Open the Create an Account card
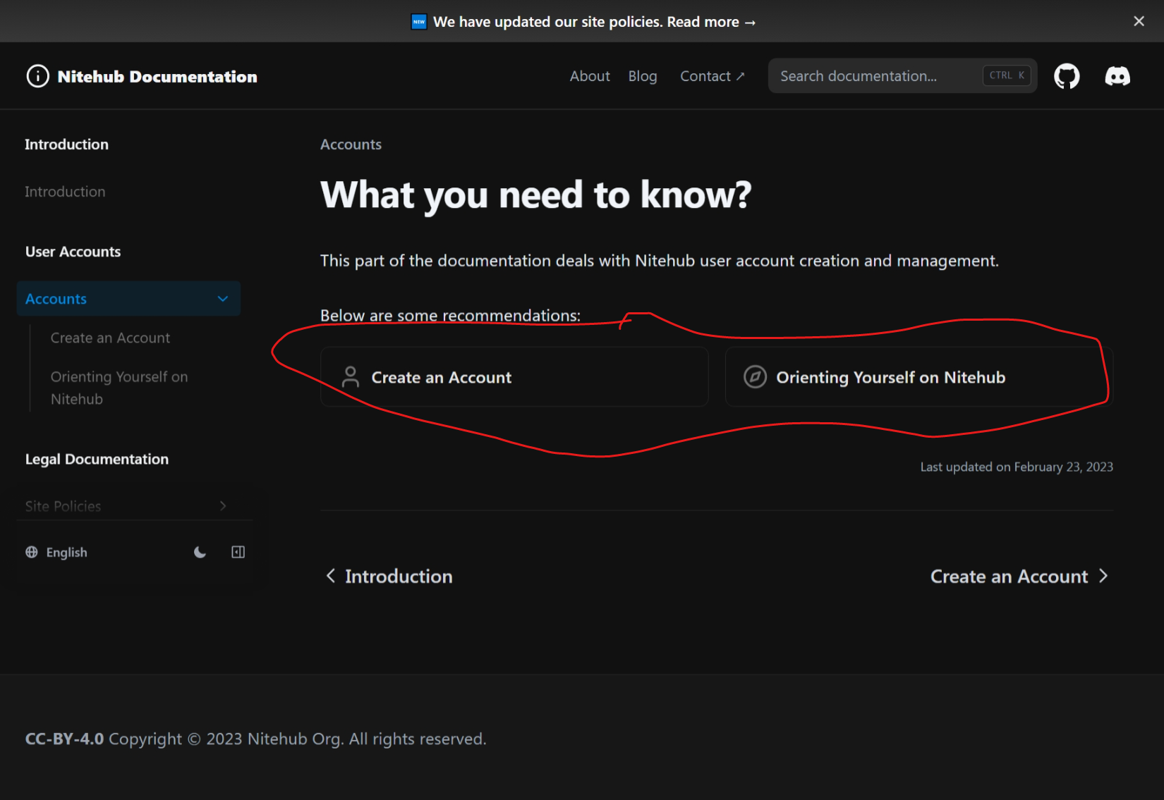The height and width of the screenshot is (800, 1164). 514,377
